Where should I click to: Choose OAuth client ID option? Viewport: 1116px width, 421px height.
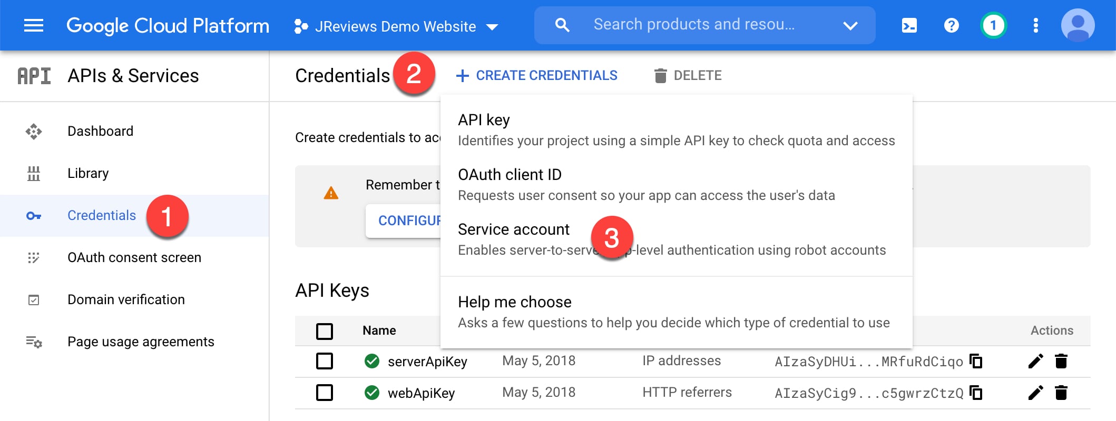click(x=676, y=184)
